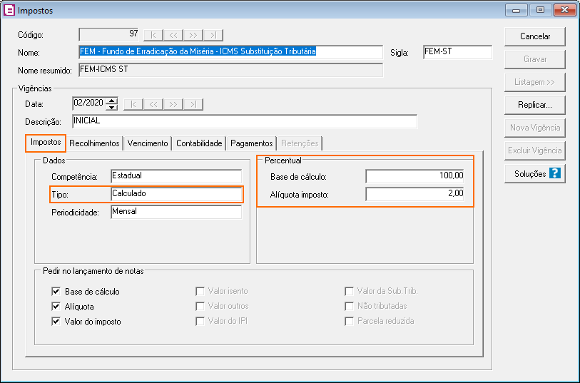Disable the Valor do imposto checkbox

coord(56,322)
